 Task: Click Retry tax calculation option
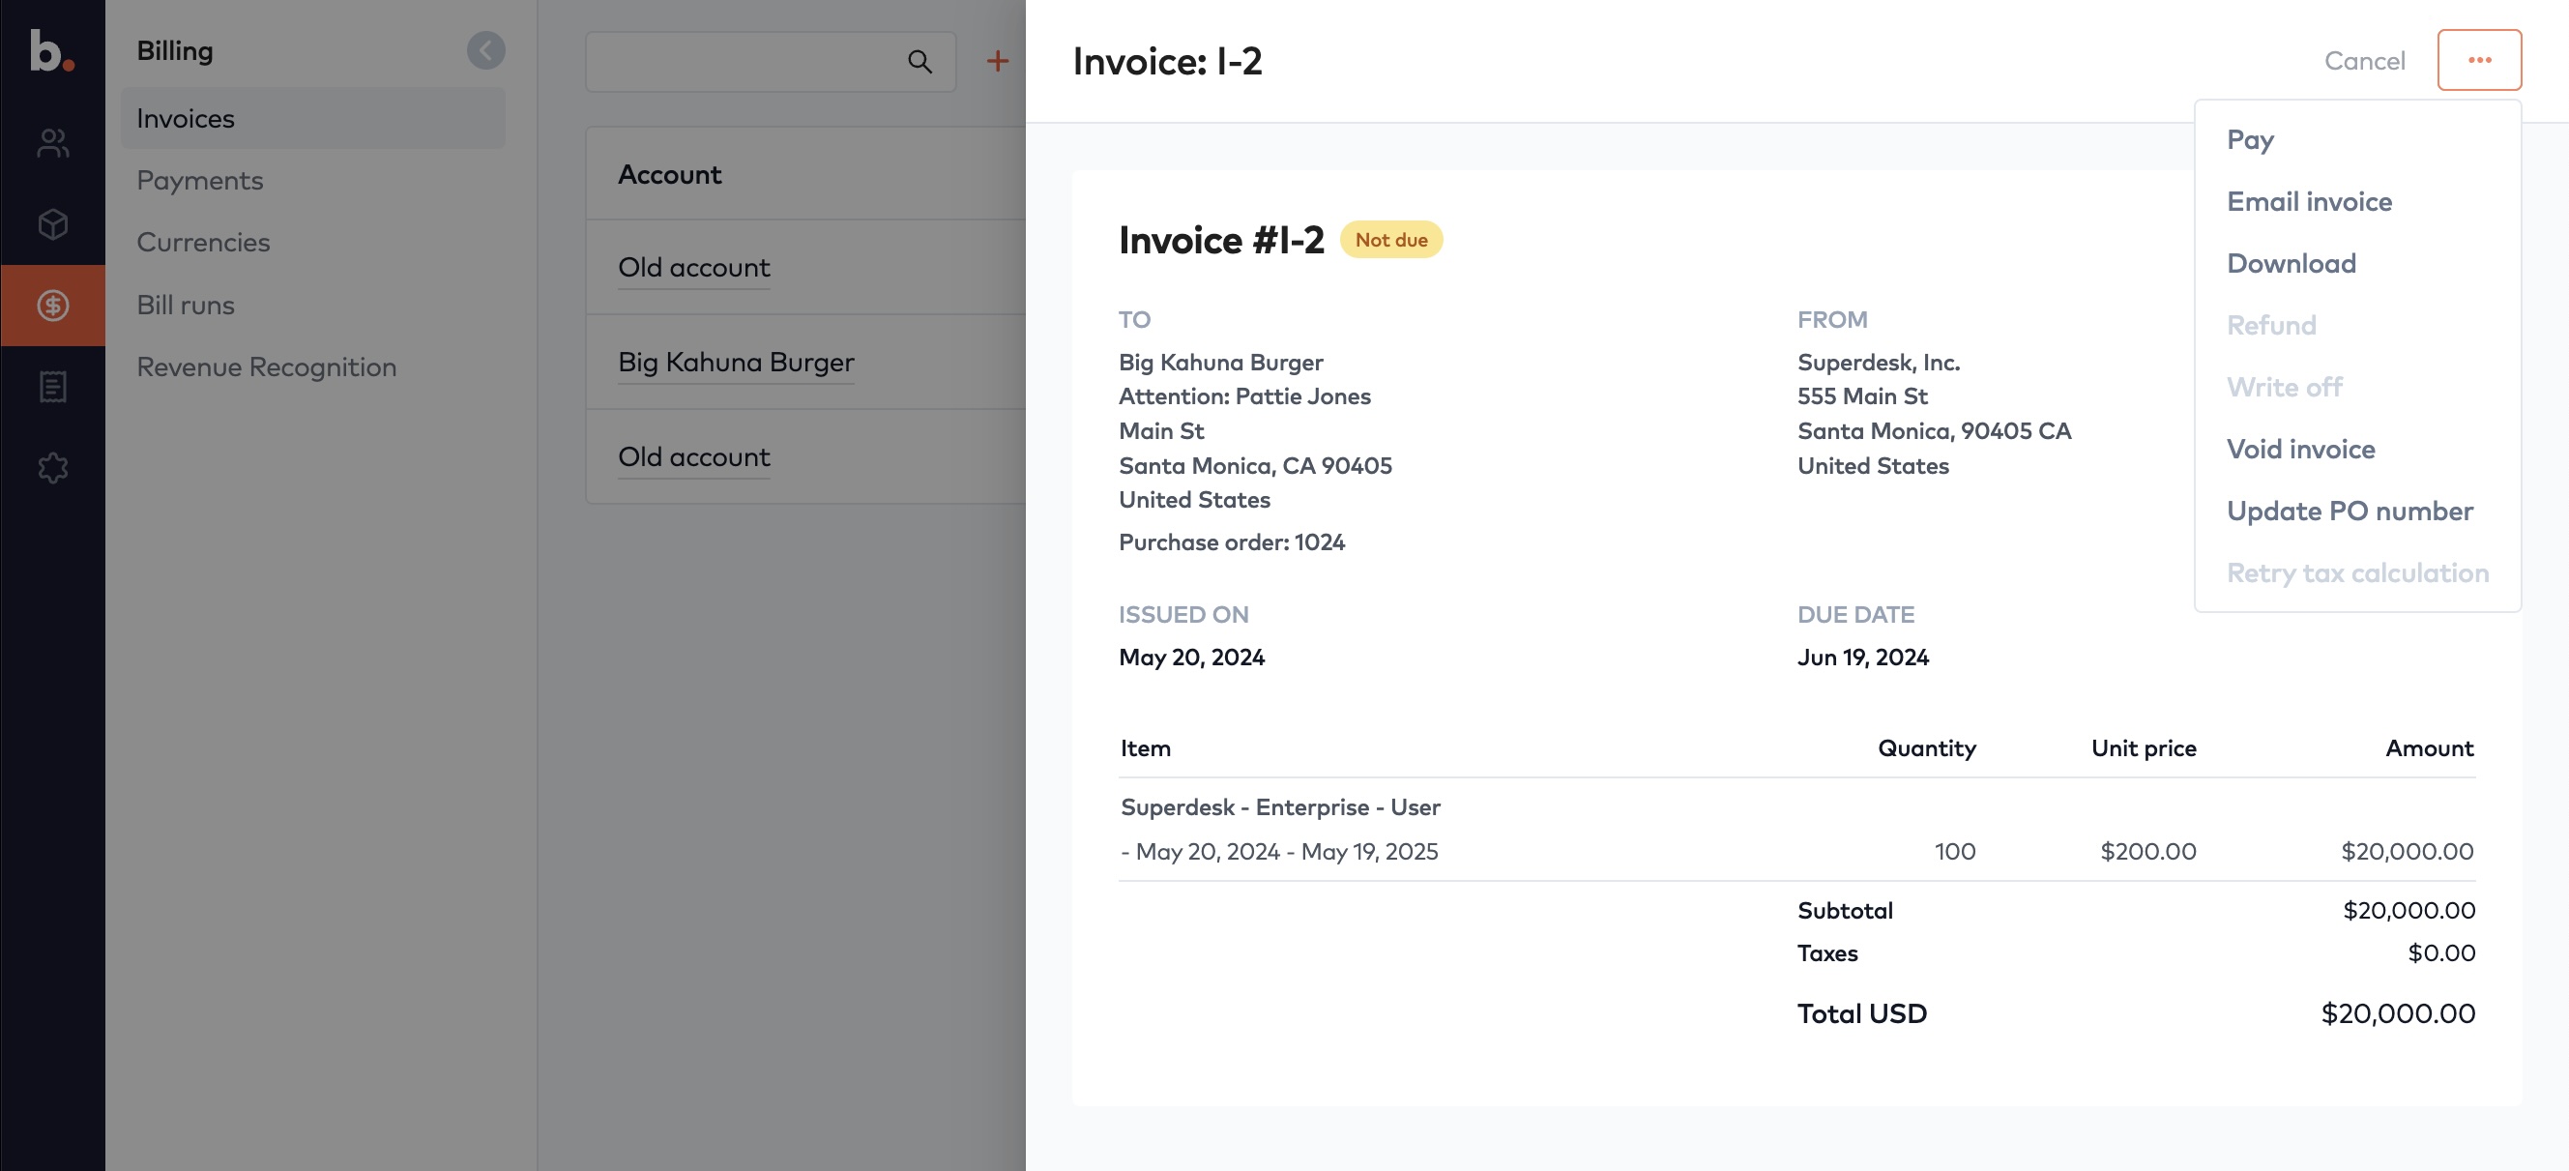point(2357,572)
